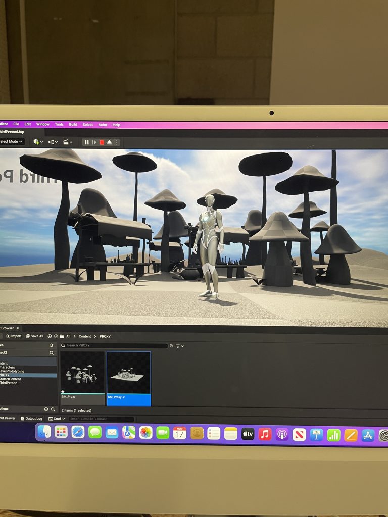
Task: Open Launchpad from the dock
Action: [61, 432]
